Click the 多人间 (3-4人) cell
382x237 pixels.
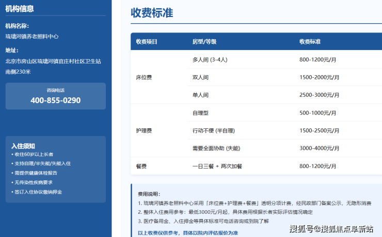tap(210, 60)
